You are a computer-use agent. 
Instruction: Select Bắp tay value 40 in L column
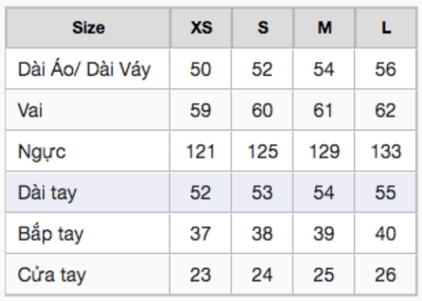click(x=386, y=233)
